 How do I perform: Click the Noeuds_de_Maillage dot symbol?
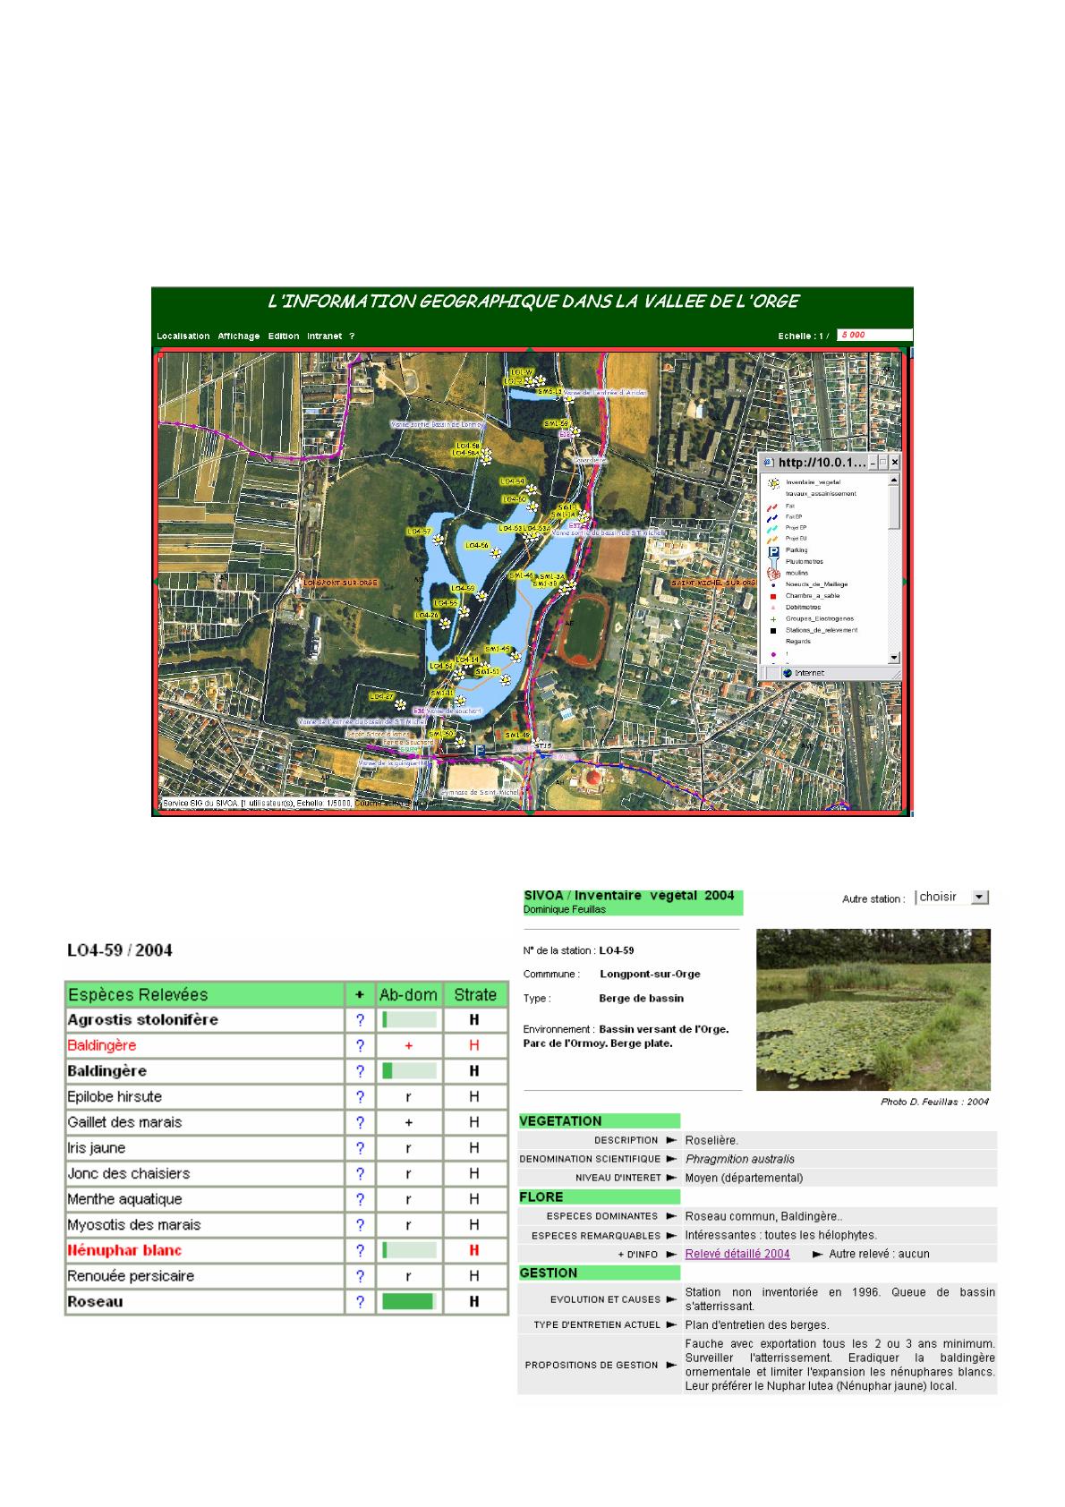point(773,584)
